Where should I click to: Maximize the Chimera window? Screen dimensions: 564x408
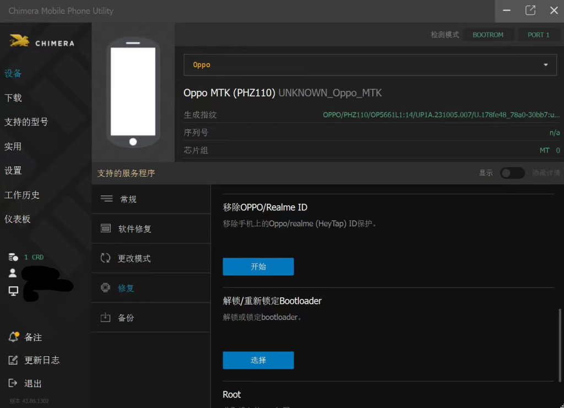(x=530, y=10)
